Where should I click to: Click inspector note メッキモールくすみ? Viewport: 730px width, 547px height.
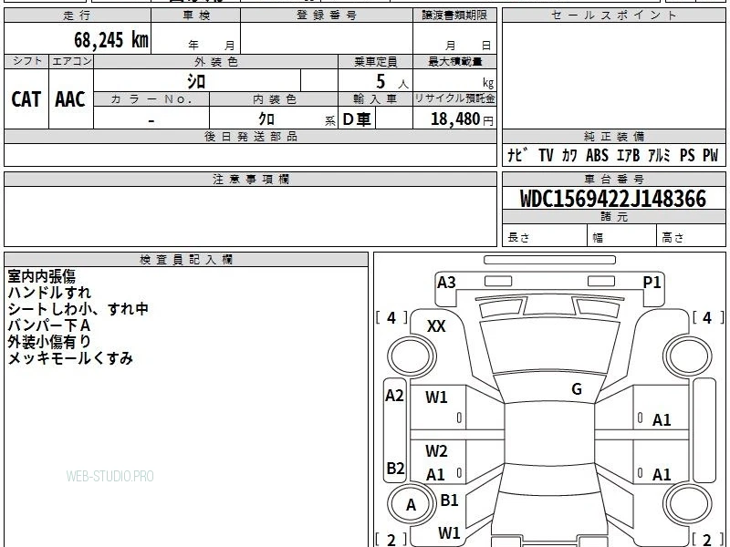[70, 358]
